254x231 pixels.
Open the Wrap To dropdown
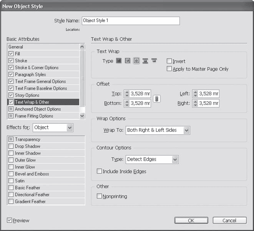pos(158,130)
